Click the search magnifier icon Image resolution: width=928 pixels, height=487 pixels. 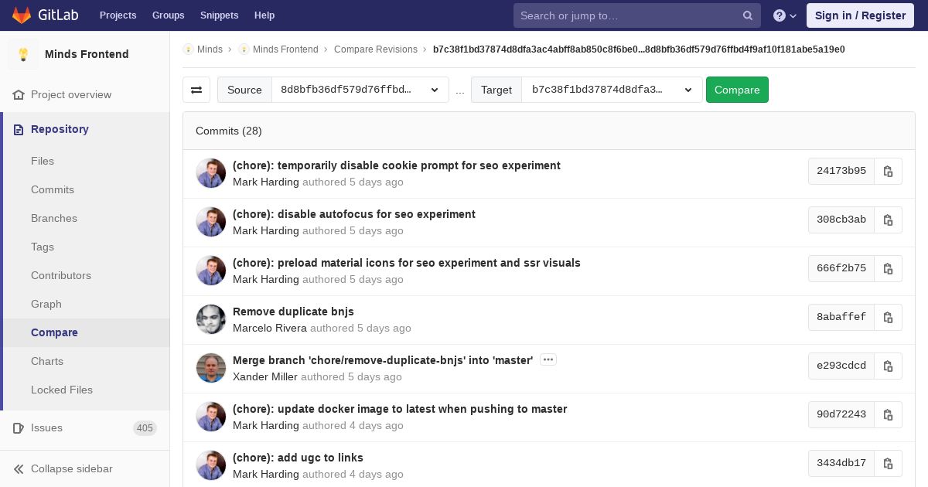[x=748, y=15]
